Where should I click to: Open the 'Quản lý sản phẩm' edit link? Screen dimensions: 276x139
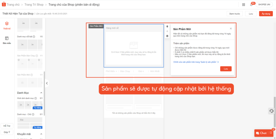[x=196, y=62]
